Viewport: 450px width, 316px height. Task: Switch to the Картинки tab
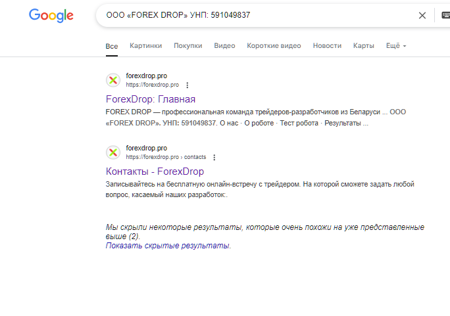coord(146,46)
